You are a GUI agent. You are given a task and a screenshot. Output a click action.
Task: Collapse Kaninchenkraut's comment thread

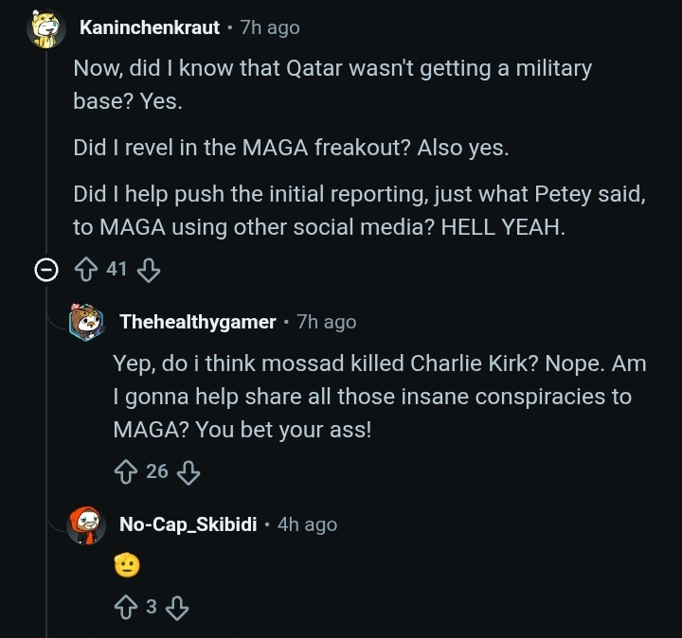point(45,270)
